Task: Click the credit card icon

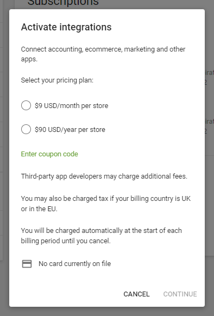Action: click(x=27, y=264)
